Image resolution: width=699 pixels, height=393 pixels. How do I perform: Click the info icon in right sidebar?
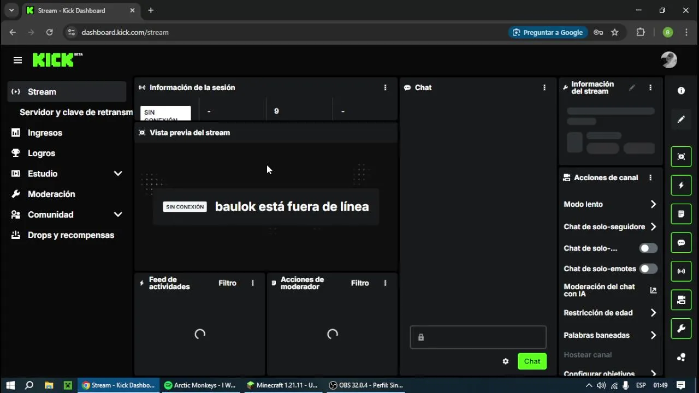point(681,91)
